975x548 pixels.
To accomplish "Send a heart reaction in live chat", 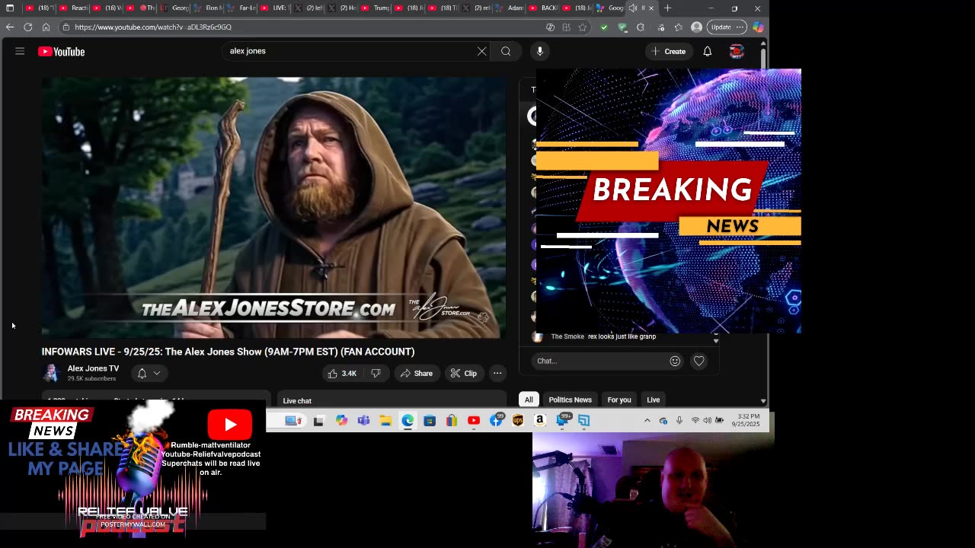I will point(698,361).
